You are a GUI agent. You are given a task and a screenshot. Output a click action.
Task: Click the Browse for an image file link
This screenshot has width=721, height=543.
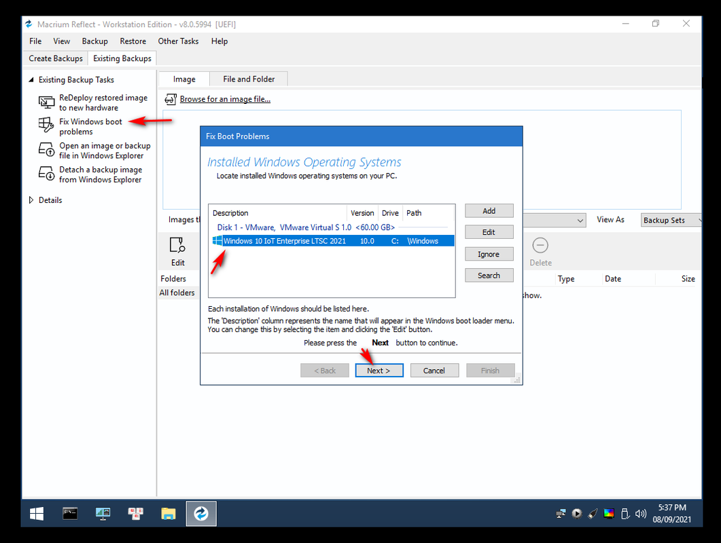[x=225, y=99]
